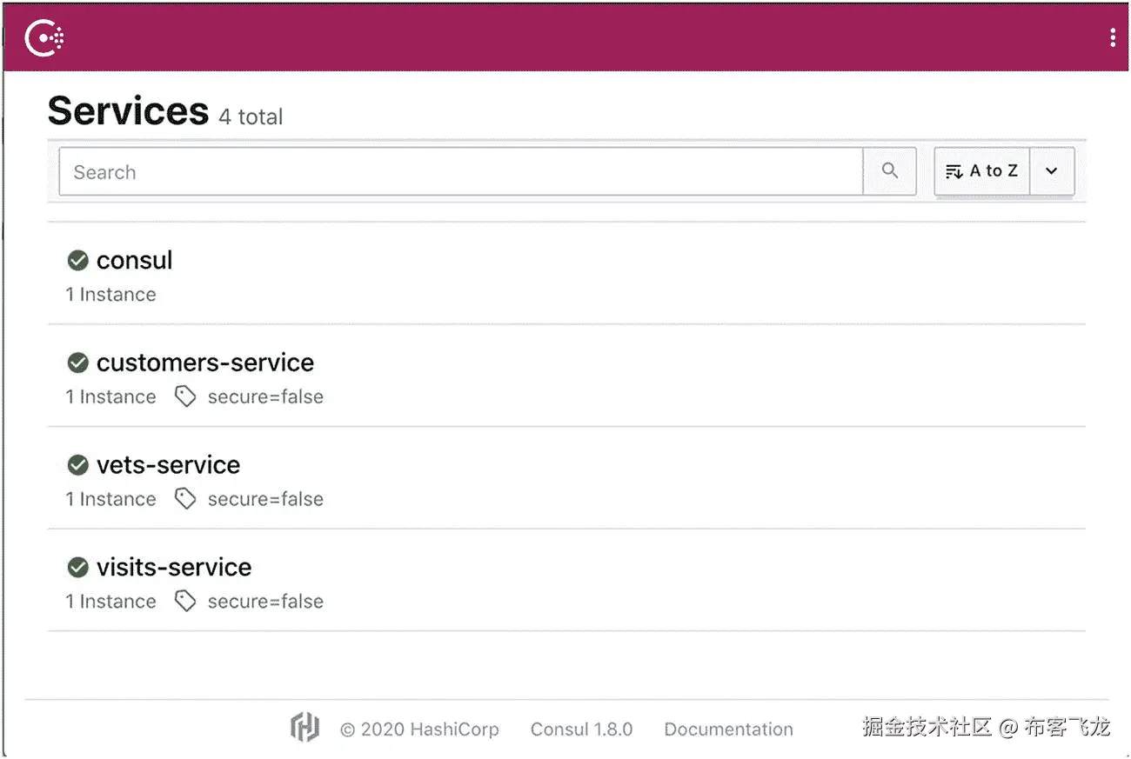This screenshot has height=759, width=1131.
Task: Focus the Search services input field
Action: coord(461,171)
